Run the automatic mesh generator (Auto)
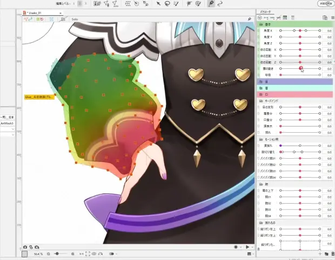Screen dimensions: 335x260 click(115, 4)
